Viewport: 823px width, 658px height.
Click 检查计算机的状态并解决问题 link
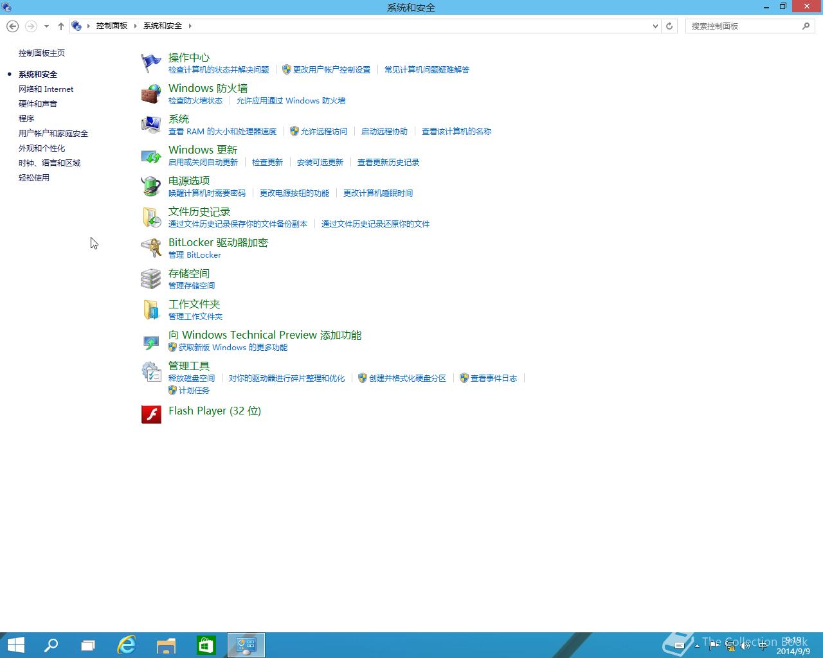click(x=219, y=69)
